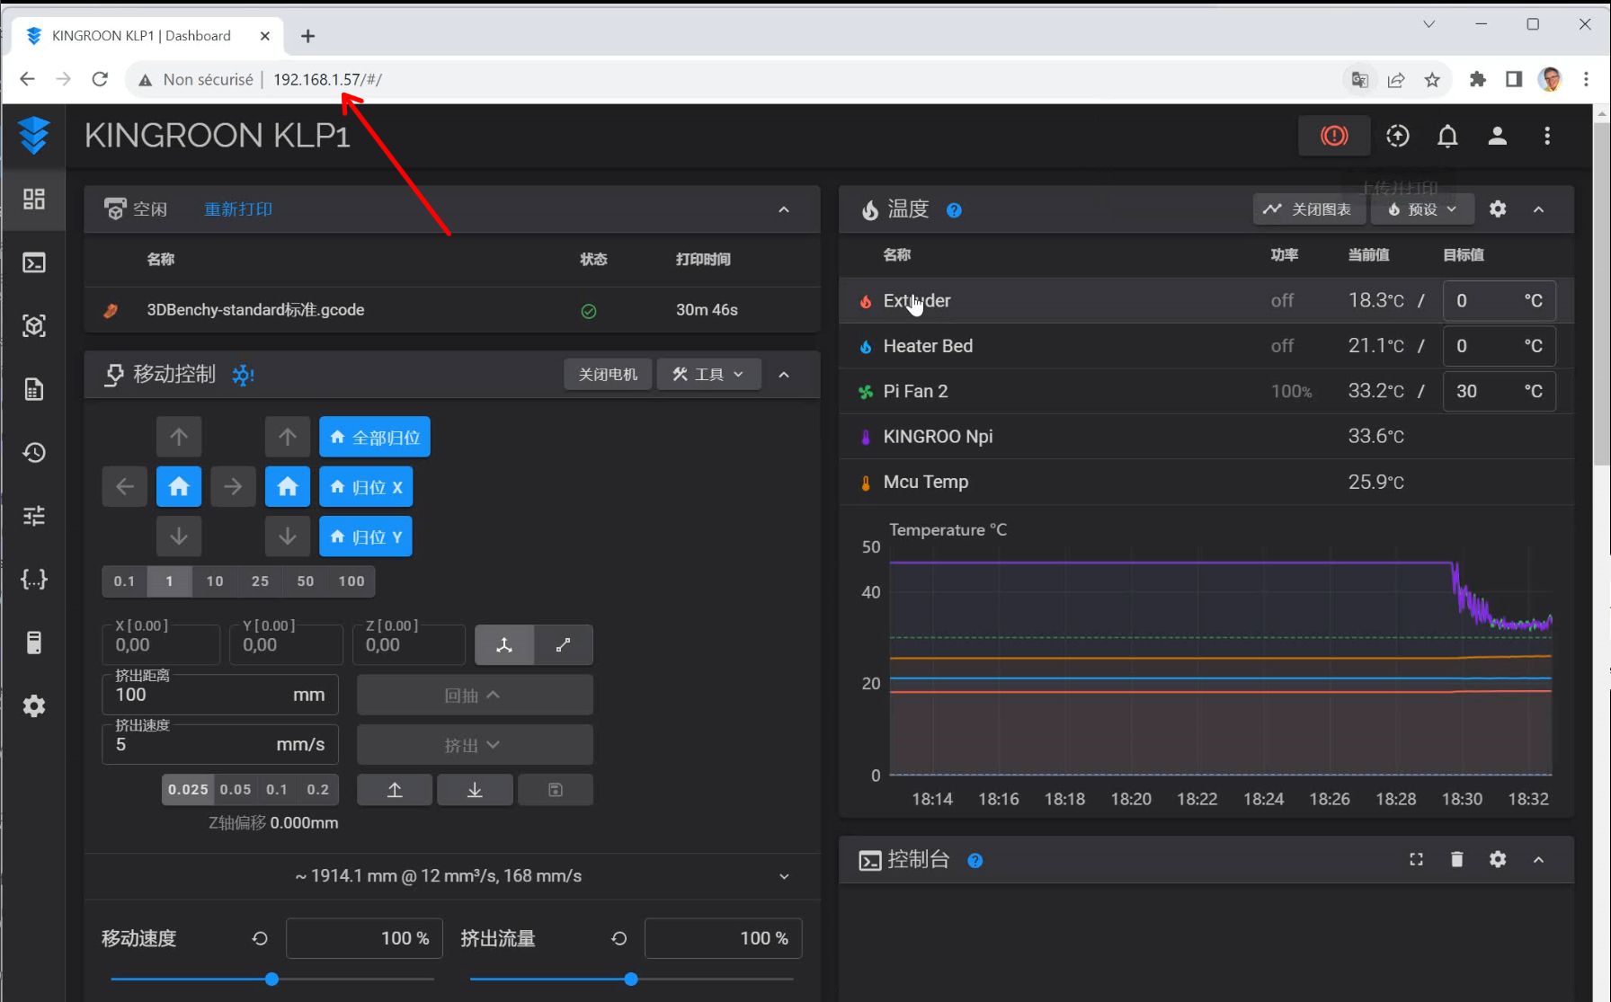Click 关闭图表 chart button
The height and width of the screenshot is (1002, 1611).
click(x=1309, y=209)
